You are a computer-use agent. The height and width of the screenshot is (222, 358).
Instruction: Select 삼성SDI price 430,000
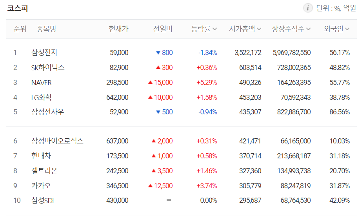(x=117, y=200)
